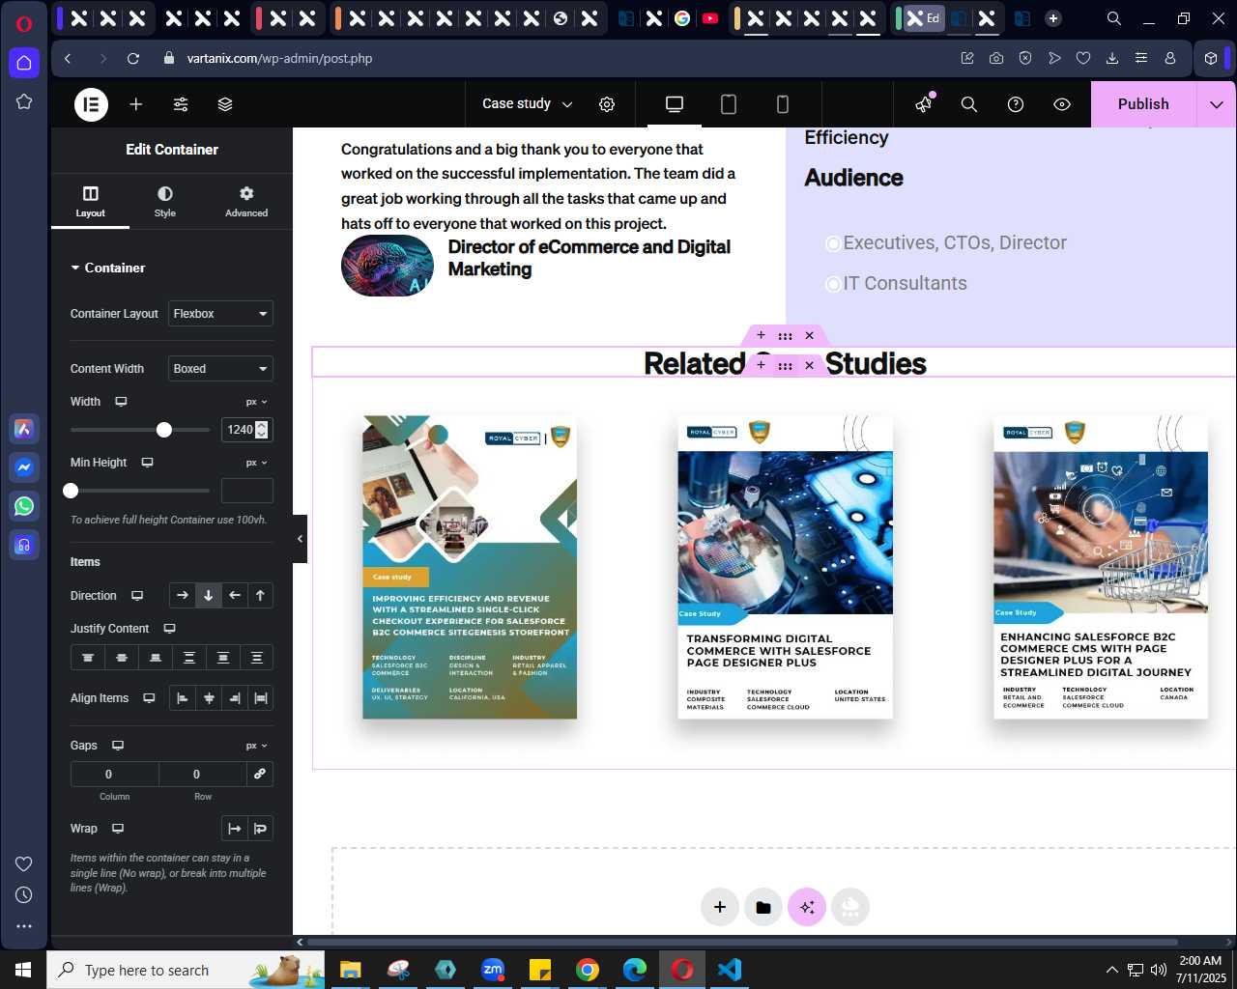Change Min Height unit px selector
This screenshot has width=1237, height=989.
pos(256,463)
